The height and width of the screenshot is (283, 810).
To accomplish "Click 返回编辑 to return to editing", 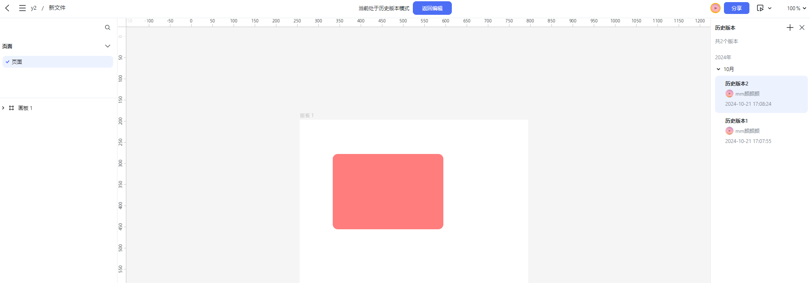I will pos(432,8).
